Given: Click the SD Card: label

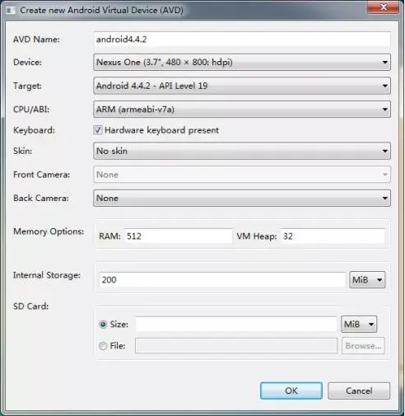Looking at the screenshot, I should coord(31,306).
